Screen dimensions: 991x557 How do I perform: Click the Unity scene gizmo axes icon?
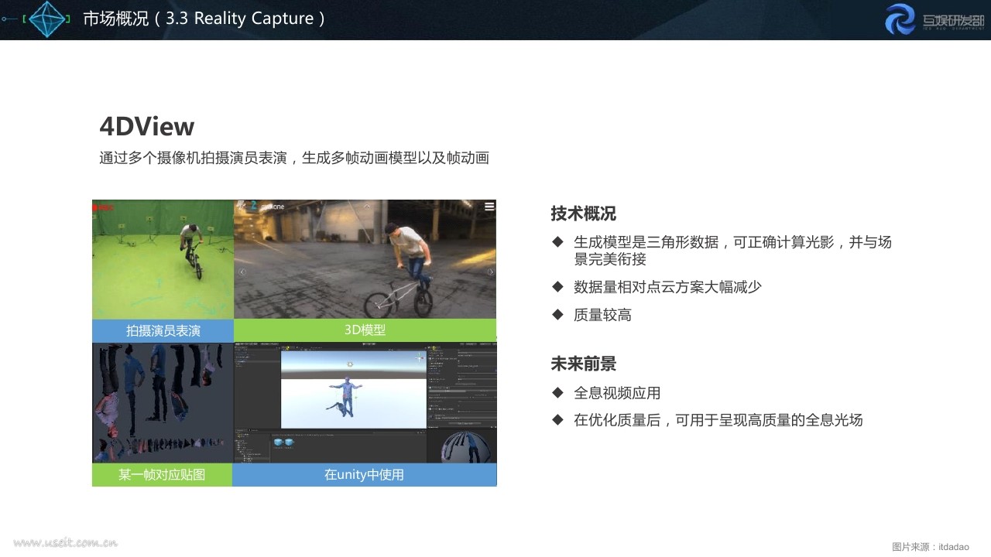click(x=420, y=358)
